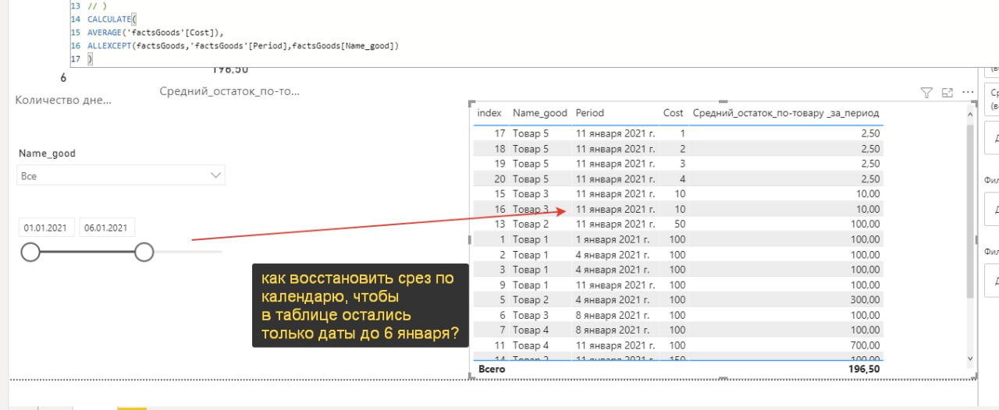Click the 700,00 average value cell

click(x=865, y=345)
